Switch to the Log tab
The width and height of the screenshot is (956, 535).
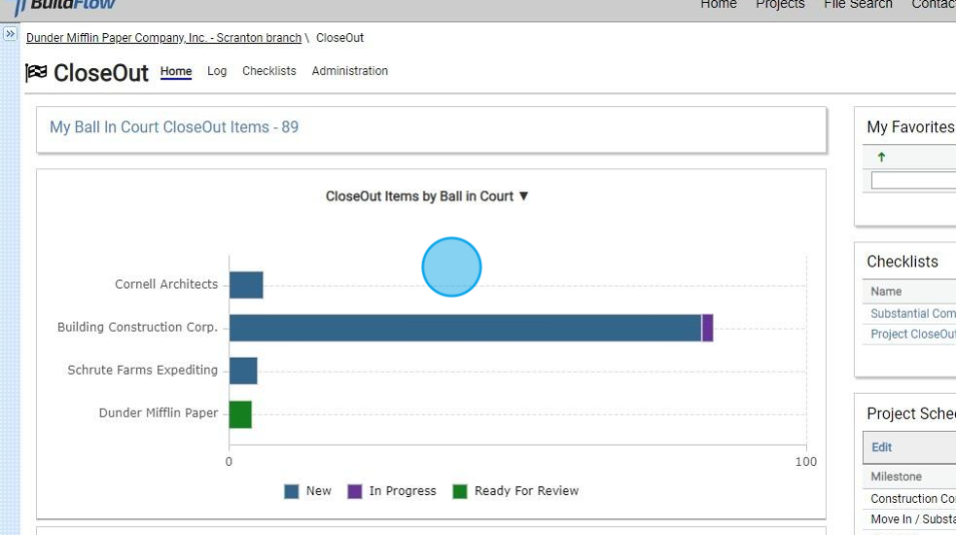point(217,71)
